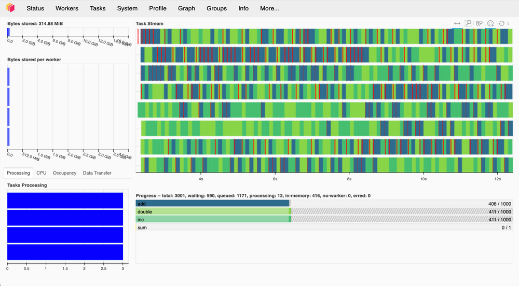Expand the More... menu
Image resolution: width=519 pixels, height=286 pixels.
pyautogui.click(x=269, y=8)
